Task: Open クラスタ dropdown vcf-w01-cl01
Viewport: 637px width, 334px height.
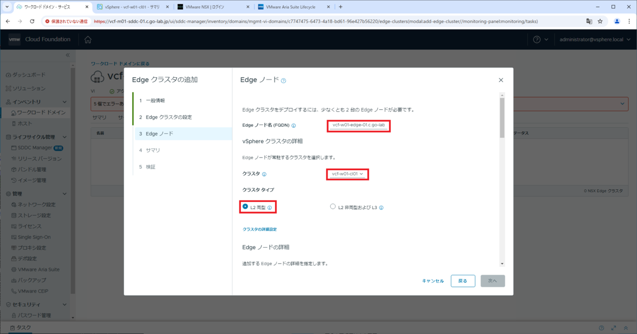Action: tap(348, 174)
